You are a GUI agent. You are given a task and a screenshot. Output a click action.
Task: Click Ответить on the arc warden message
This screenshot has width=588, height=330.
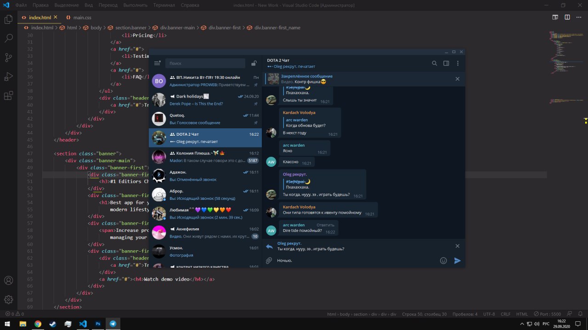coord(325,225)
